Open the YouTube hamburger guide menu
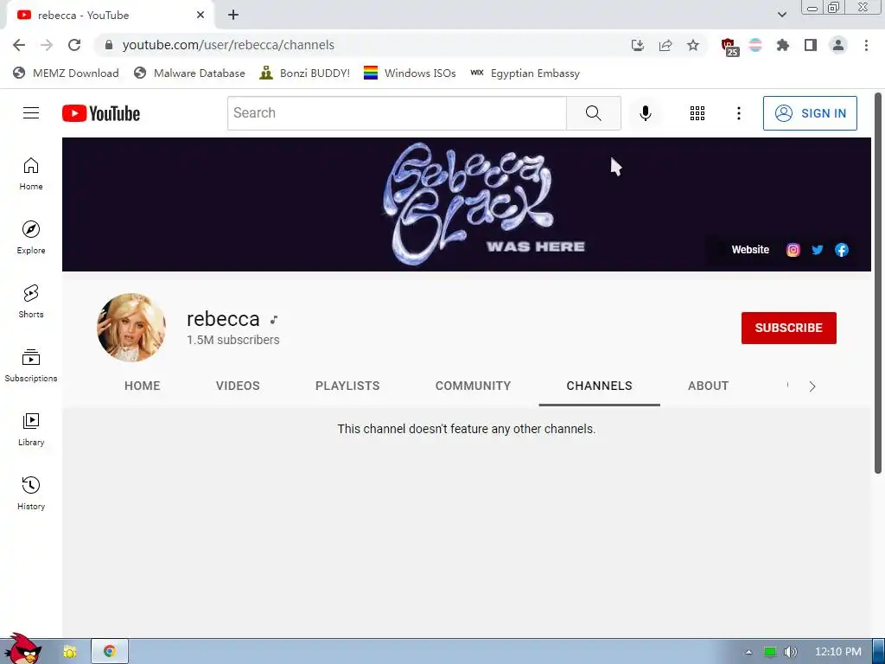 click(31, 113)
